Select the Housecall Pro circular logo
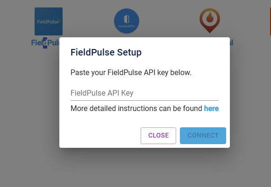Image resolution: width=271 pixels, height=187 pixels. pos(127,21)
